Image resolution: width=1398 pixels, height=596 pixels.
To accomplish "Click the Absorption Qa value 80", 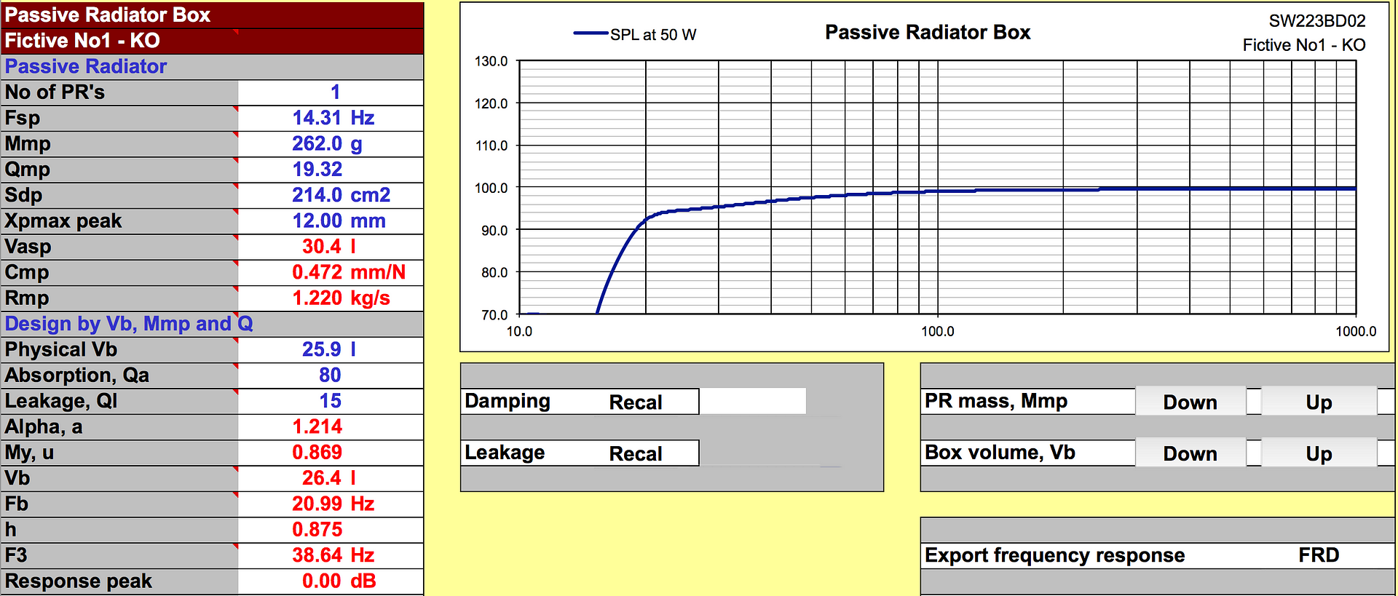I will (x=331, y=376).
